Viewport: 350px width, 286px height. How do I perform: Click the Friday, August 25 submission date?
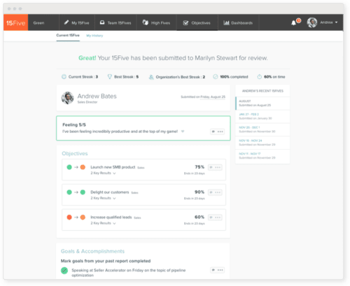click(213, 96)
